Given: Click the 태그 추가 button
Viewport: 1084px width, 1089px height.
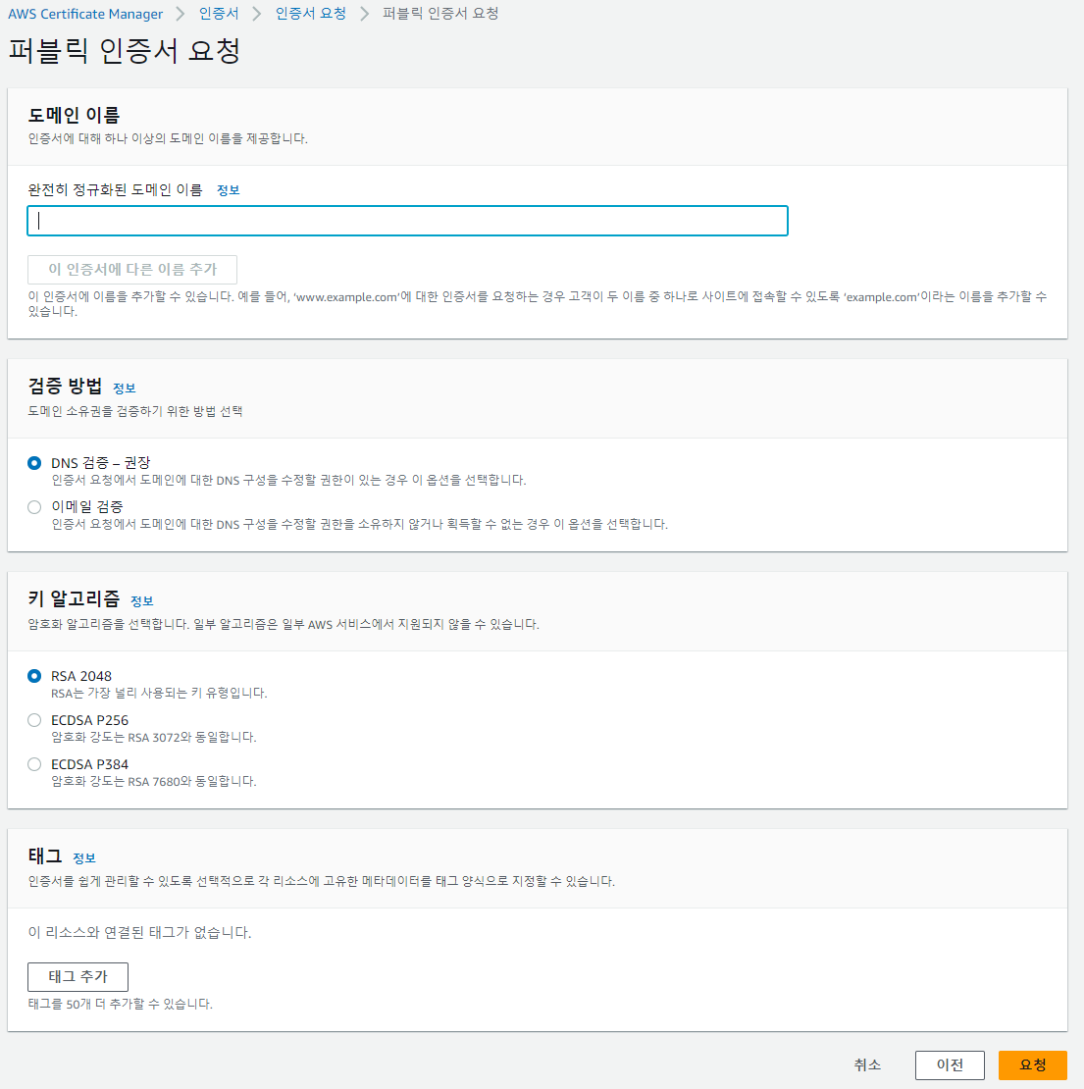Looking at the screenshot, I should (77, 977).
